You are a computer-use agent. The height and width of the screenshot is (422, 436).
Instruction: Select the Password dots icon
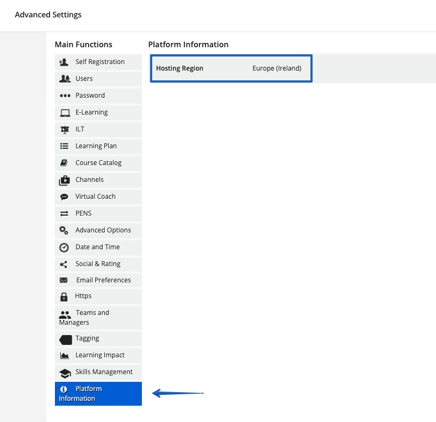tap(65, 96)
